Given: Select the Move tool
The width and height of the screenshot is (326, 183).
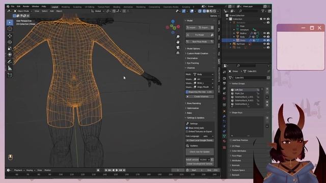Looking at the screenshot, I should 10,36.
